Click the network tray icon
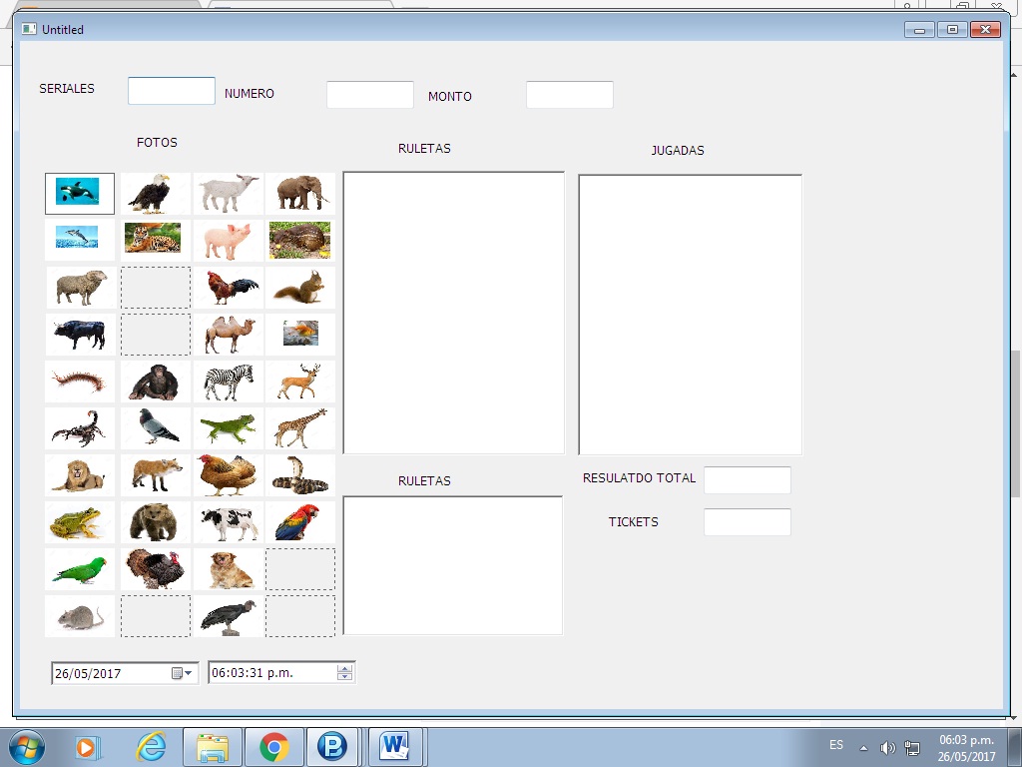This screenshot has height=767, width=1022. pos(912,747)
